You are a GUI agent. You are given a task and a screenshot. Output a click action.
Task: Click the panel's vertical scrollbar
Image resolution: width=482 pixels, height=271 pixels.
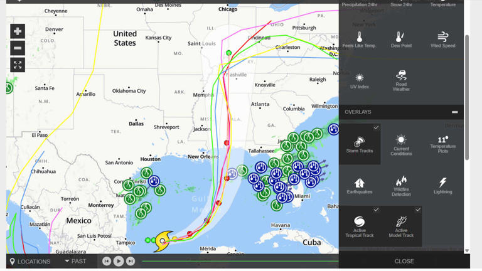[467, 97]
